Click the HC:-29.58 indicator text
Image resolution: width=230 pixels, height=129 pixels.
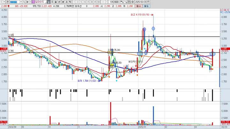pyautogui.click(x=225, y=12)
